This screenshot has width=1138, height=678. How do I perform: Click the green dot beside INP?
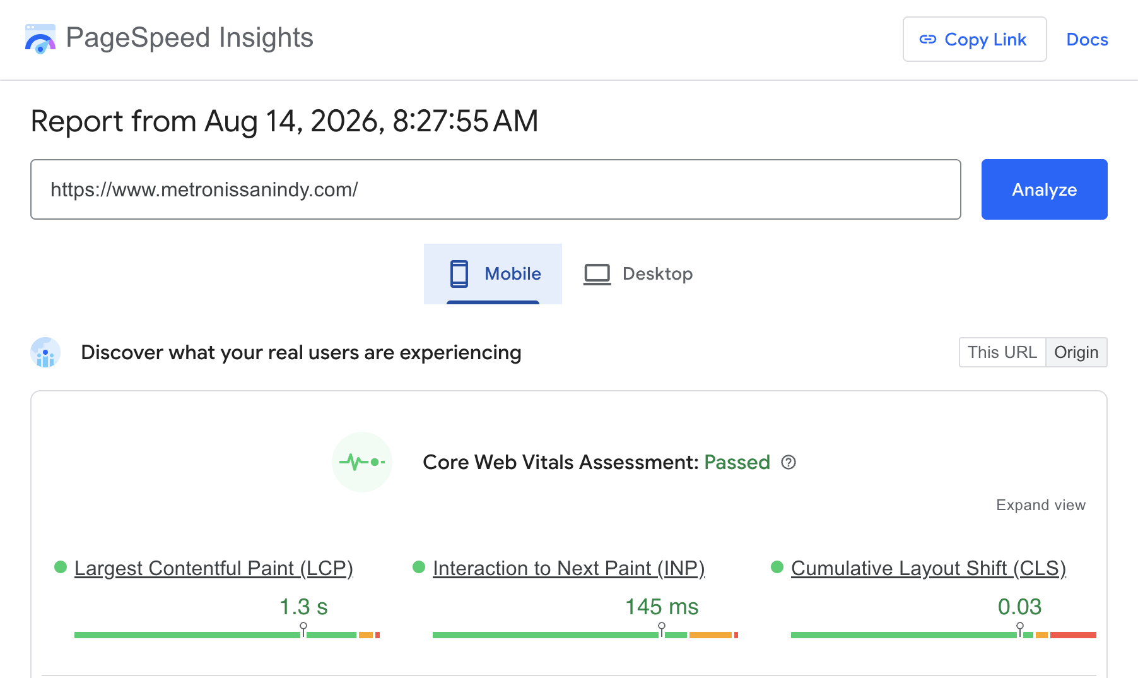419,567
